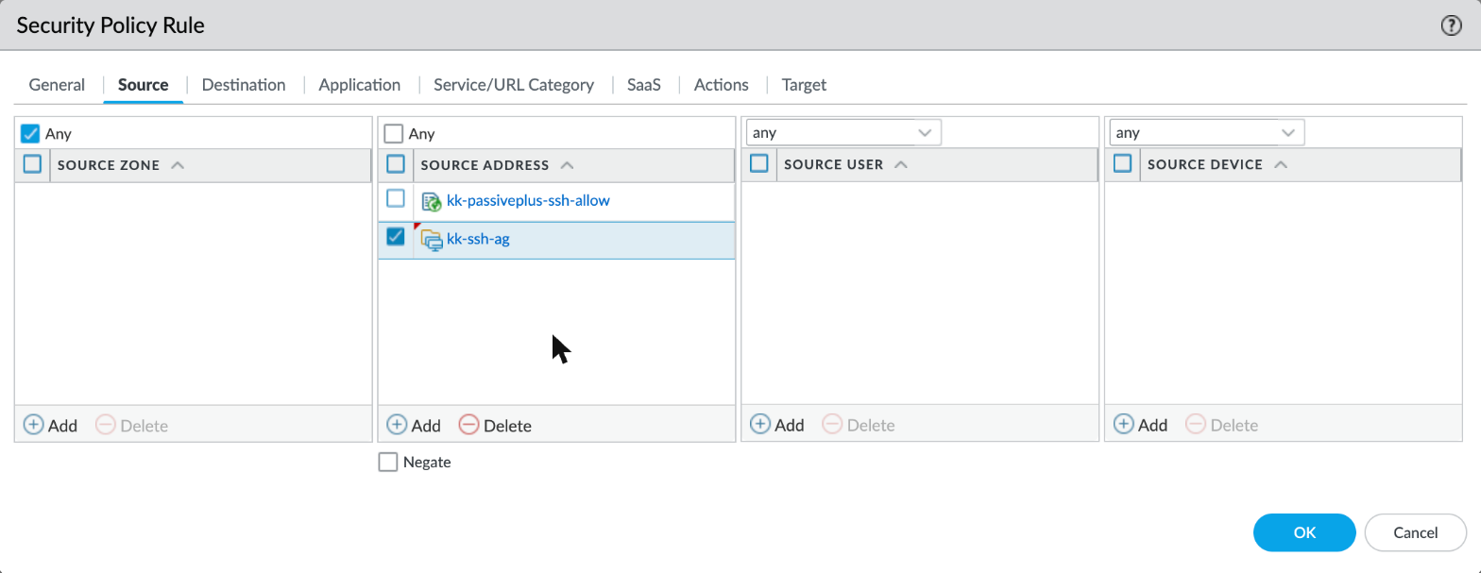The image size is (1481, 573).
Task: Click the plus icon under Source Zone
Action: 33,425
